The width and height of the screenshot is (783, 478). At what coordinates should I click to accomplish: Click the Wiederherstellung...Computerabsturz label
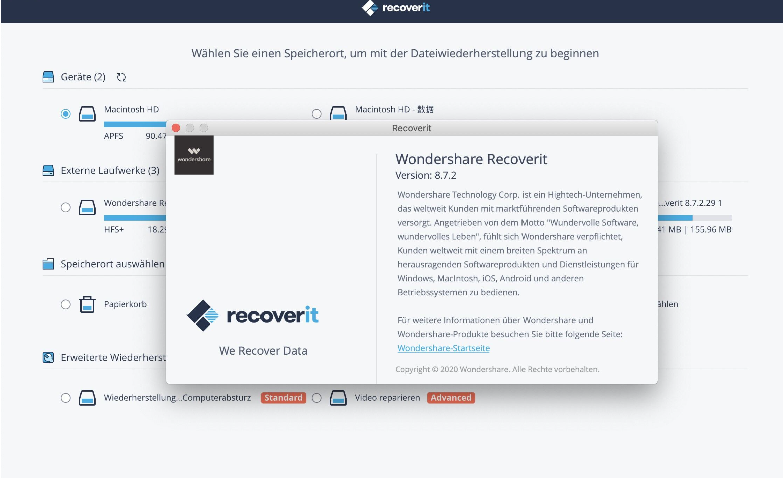coord(177,398)
